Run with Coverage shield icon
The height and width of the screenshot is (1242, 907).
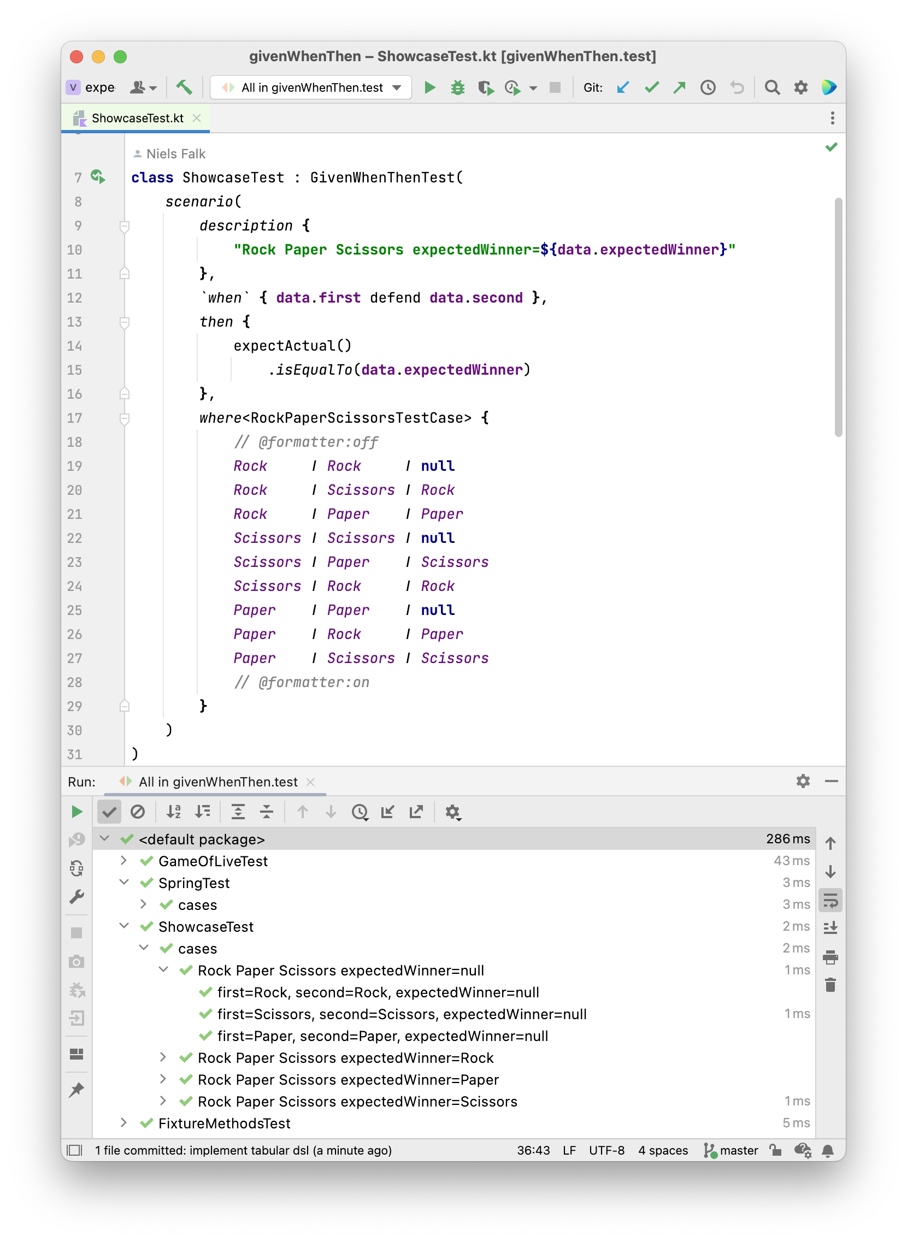click(486, 87)
